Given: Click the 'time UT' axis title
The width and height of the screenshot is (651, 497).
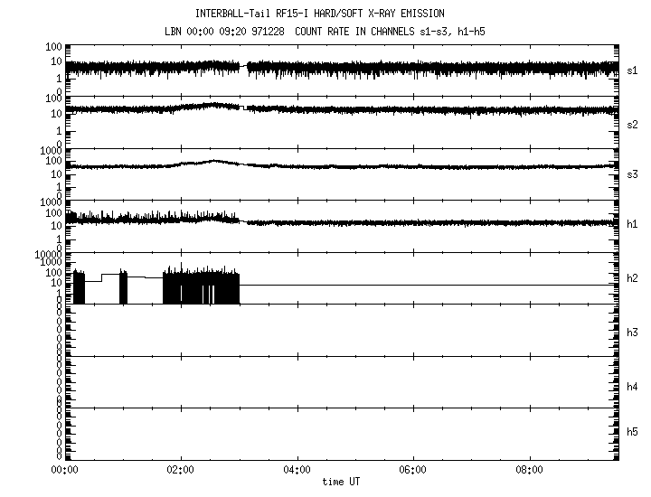Looking at the screenshot, I should [342, 482].
